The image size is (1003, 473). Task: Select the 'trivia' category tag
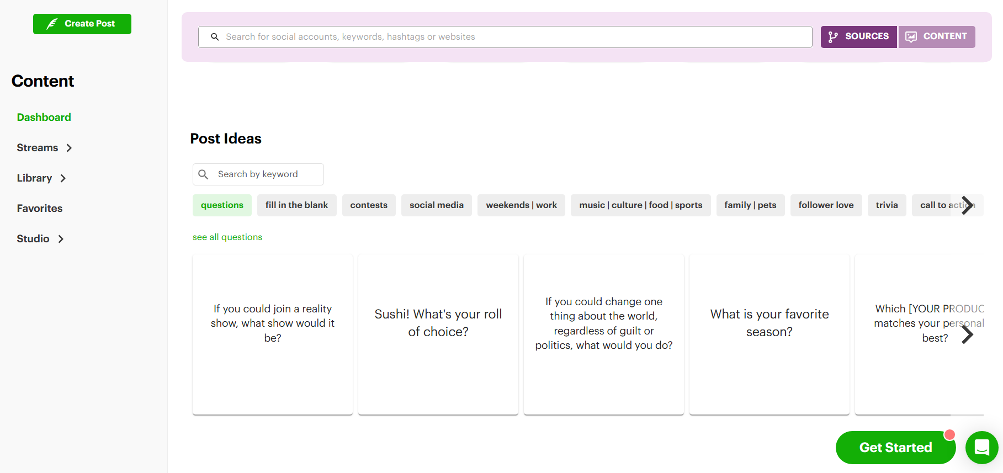pos(887,205)
